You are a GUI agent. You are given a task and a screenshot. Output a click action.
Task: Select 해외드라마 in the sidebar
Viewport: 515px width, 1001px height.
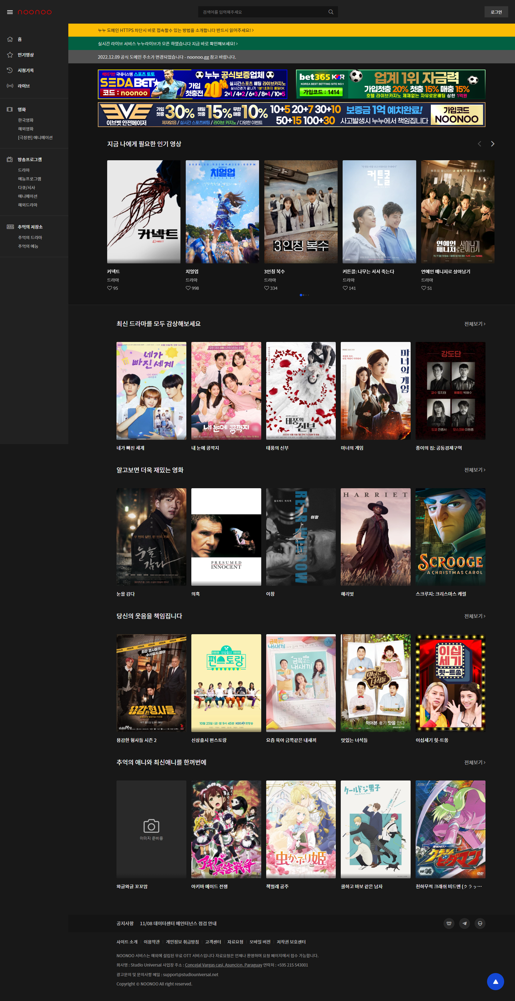tap(28, 205)
